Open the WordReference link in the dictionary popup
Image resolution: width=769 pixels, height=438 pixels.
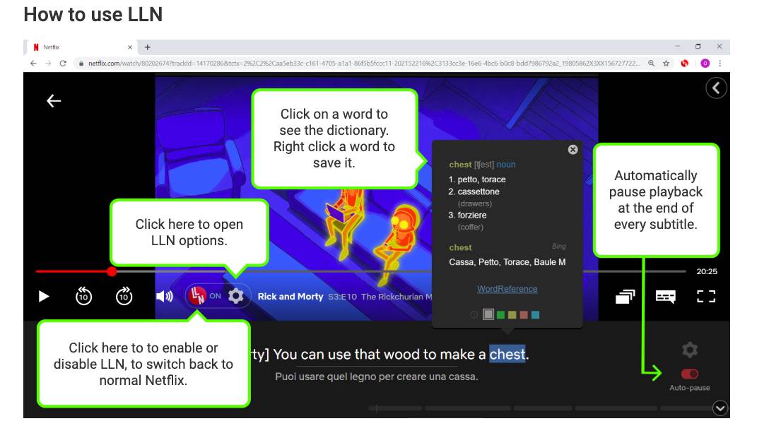tap(507, 288)
